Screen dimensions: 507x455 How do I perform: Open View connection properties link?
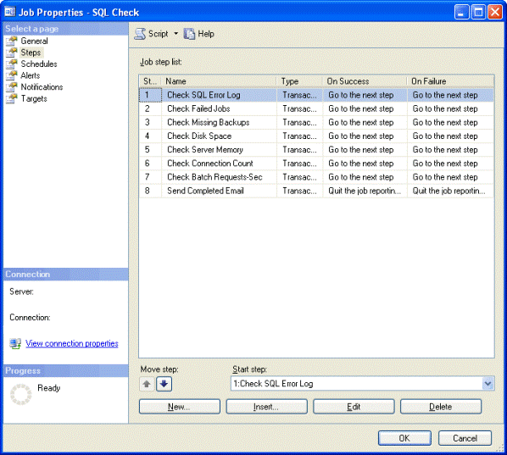tap(72, 343)
